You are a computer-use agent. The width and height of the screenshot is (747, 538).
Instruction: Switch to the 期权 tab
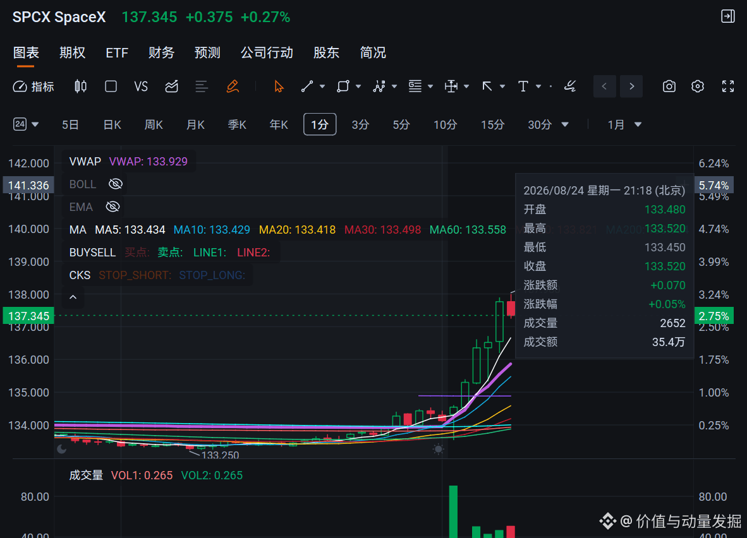(x=73, y=52)
